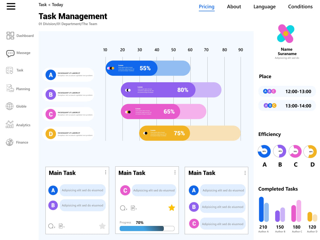
Task: Open the About tab
Action: (234, 7)
